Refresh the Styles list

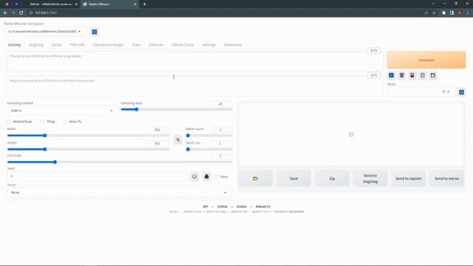click(x=461, y=92)
